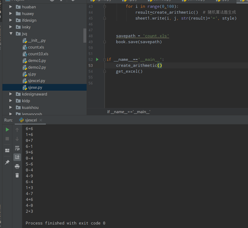The image size is (248, 228).
Task: Click sheet1.write call on line 45
Action: pyautogui.click(x=186, y=18)
